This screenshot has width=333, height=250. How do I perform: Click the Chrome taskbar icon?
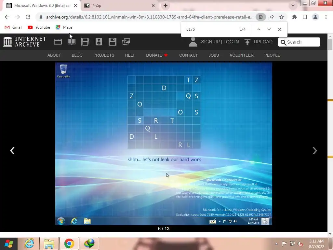69,243
